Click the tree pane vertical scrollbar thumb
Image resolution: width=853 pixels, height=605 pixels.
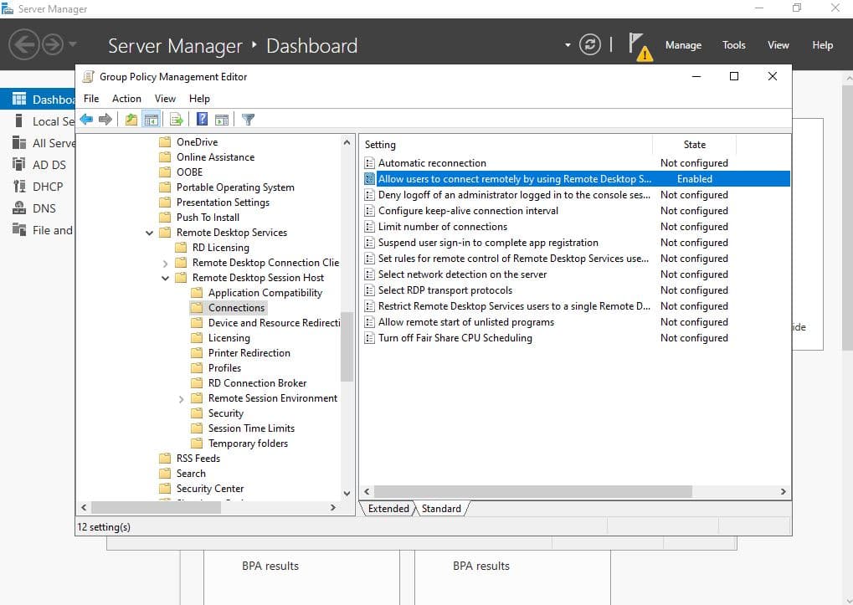click(x=347, y=347)
